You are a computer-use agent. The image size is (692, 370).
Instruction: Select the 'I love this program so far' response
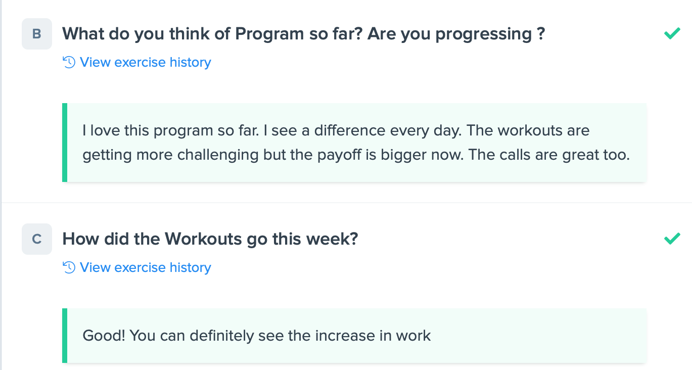pyautogui.click(x=354, y=143)
